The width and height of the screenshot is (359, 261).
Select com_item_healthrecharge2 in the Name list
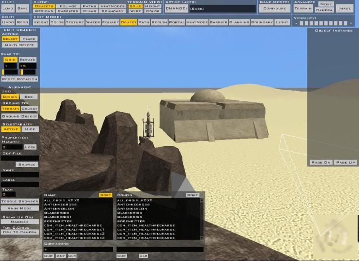click(75, 234)
